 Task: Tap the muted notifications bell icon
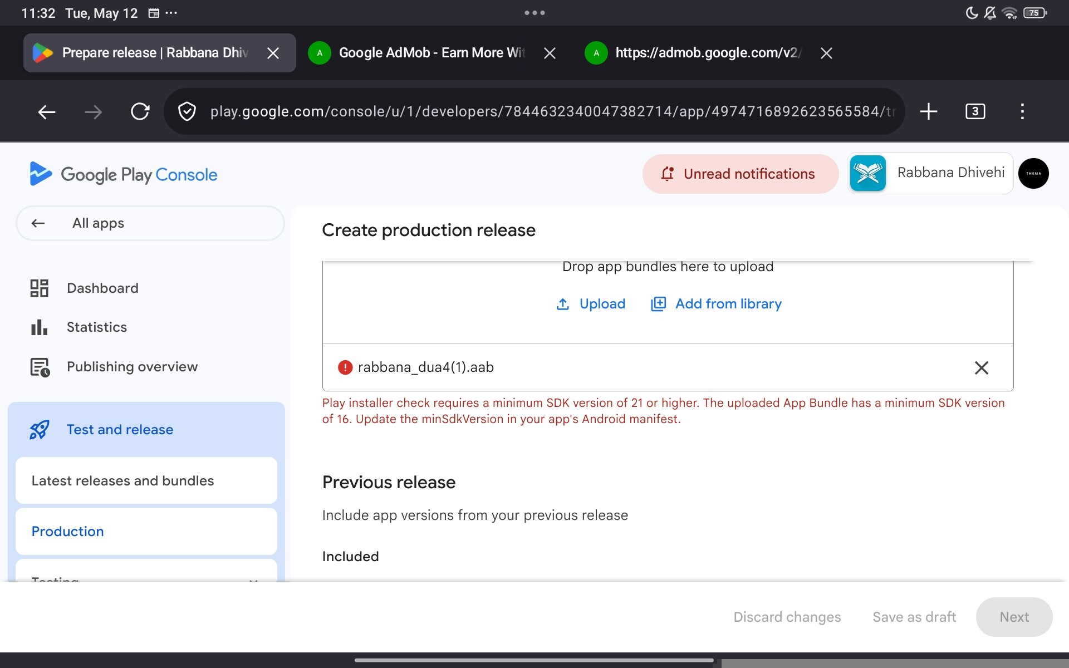tap(990, 13)
